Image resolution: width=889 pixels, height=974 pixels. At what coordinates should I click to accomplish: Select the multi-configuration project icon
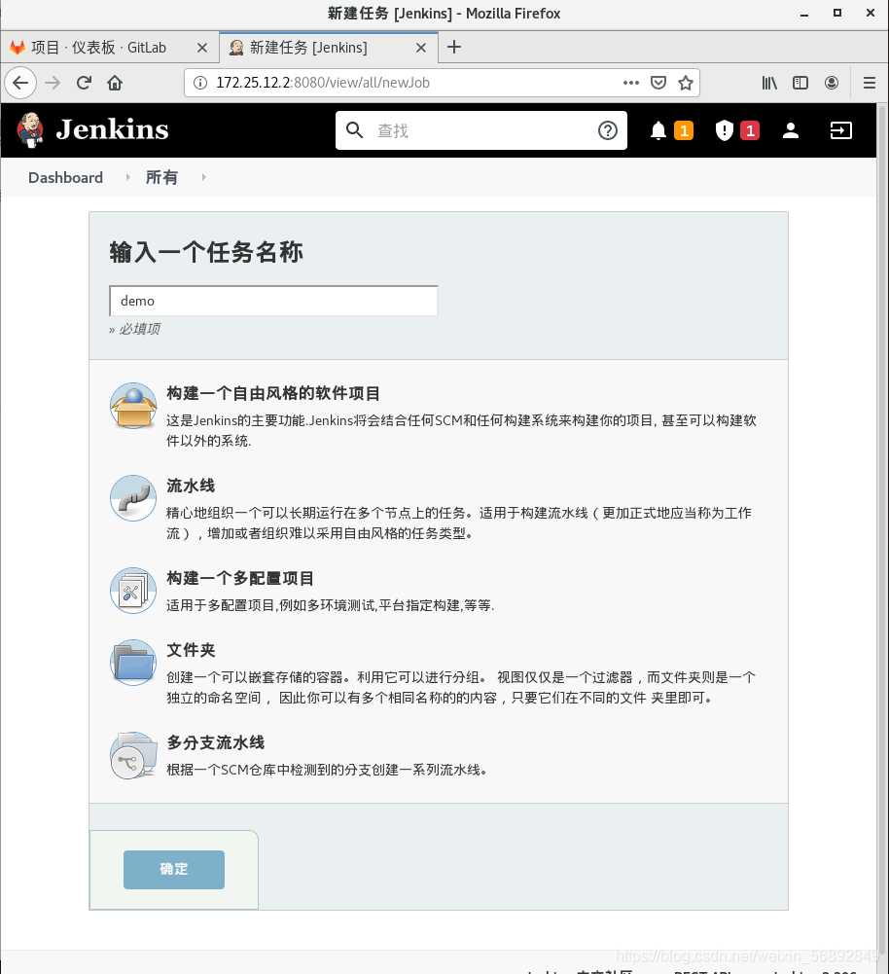point(133,591)
